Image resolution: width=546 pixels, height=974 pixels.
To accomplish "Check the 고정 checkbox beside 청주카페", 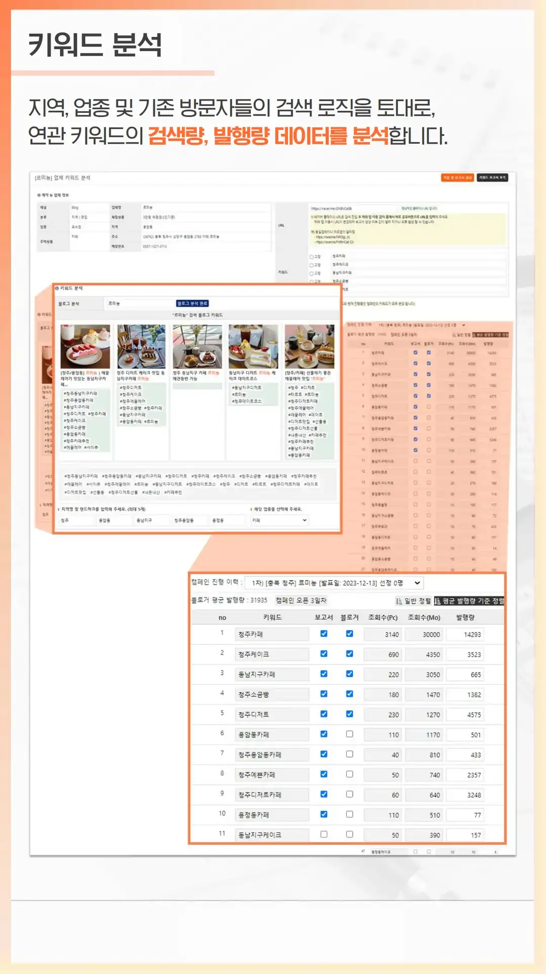I will (x=312, y=256).
